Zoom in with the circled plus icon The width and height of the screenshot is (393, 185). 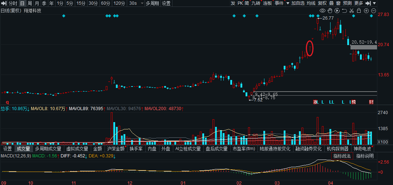tap(366, 11)
